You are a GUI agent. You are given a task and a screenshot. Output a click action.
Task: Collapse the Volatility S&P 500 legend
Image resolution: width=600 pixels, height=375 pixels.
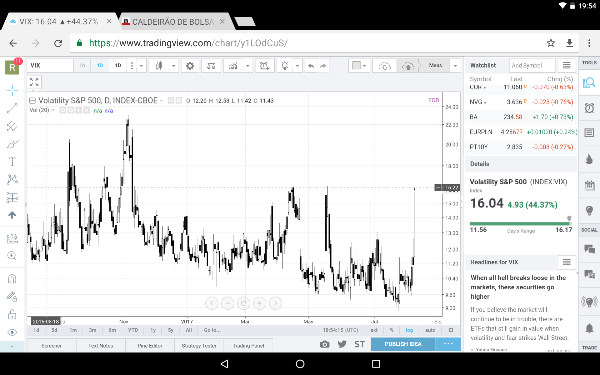pyautogui.click(x=32, y=101)
